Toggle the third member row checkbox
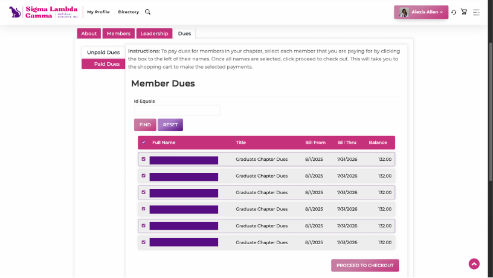 point(144,193)
